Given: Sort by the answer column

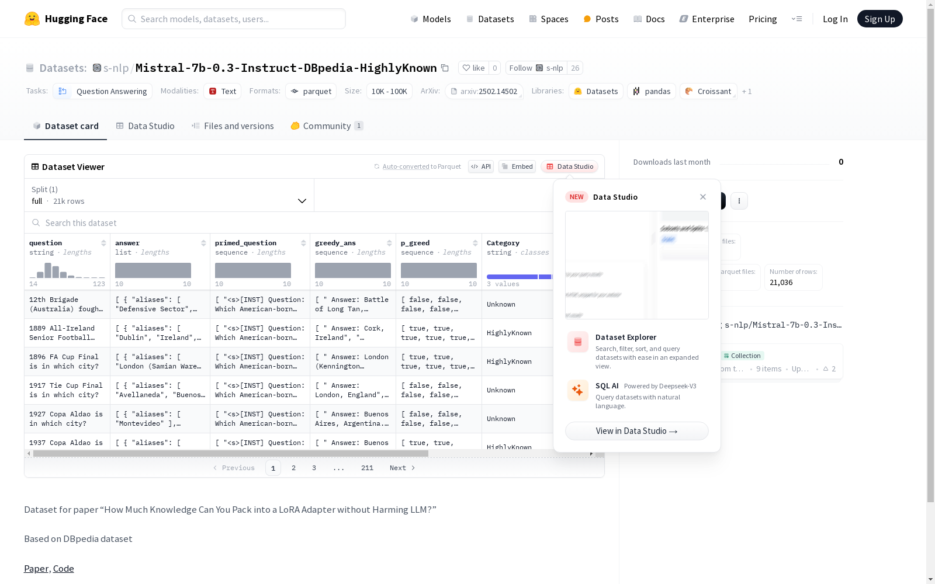Looking at the screenshot, I should pos(203,243).
